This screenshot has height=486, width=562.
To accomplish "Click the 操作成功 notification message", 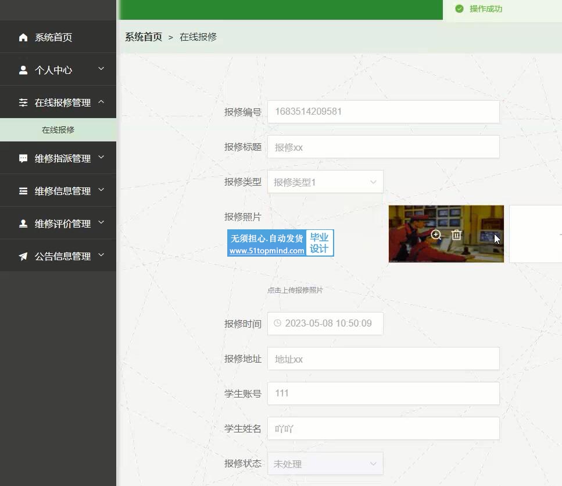I will point(486,9).
